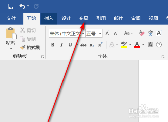The image size is (168, 122).
Task: Switch to the 引用 (References) tab
Action: (101, 18)
